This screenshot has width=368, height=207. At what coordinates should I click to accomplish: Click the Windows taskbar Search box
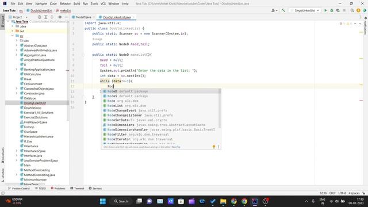coord(121,201)
